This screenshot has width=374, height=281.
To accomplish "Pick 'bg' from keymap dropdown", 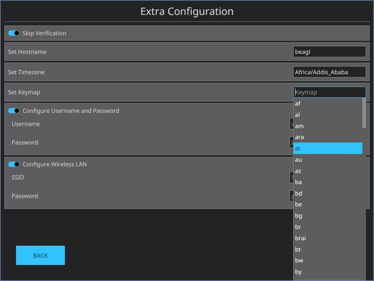I will [328, 215].
